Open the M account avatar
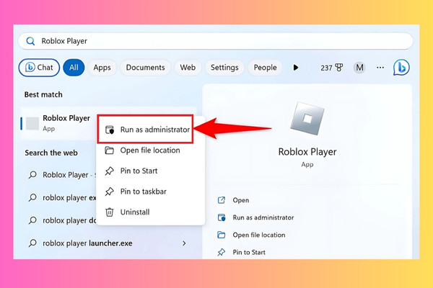 359,68
